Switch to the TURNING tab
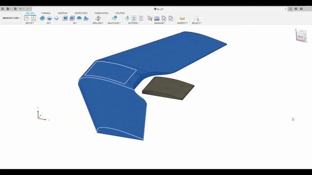This screenshot has height=175, width=312. 46,13
